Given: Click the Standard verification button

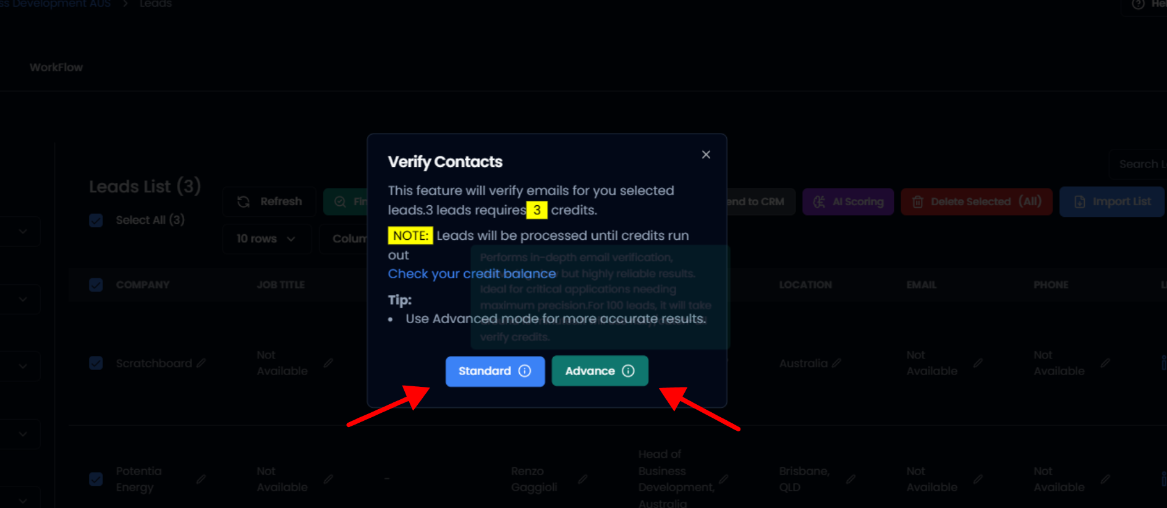Looking at the screenshot, I should tap(485, 371).
